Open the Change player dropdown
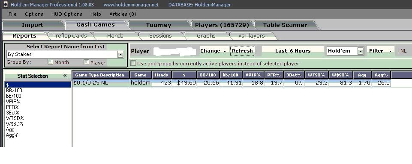The image size is (412, 164). pos(213,51)
